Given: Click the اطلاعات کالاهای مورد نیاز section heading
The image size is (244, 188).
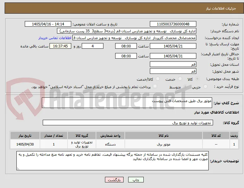Looking at the screenshot, I should [216, 112].
